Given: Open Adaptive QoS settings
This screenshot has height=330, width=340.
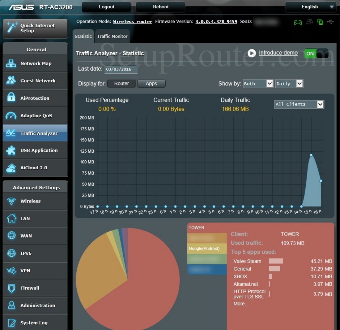Looking at the screenshot, I should click(x=35, y=115).
